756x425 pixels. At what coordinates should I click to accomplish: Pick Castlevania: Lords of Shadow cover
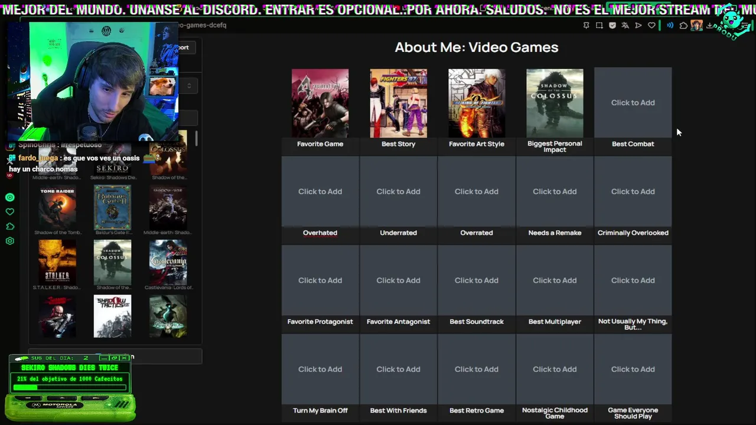[168, 262]
